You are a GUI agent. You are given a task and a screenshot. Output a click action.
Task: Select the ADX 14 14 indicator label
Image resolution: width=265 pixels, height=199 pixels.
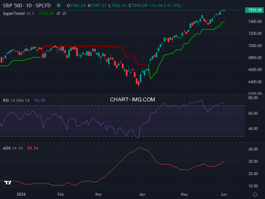click(13, 148)
